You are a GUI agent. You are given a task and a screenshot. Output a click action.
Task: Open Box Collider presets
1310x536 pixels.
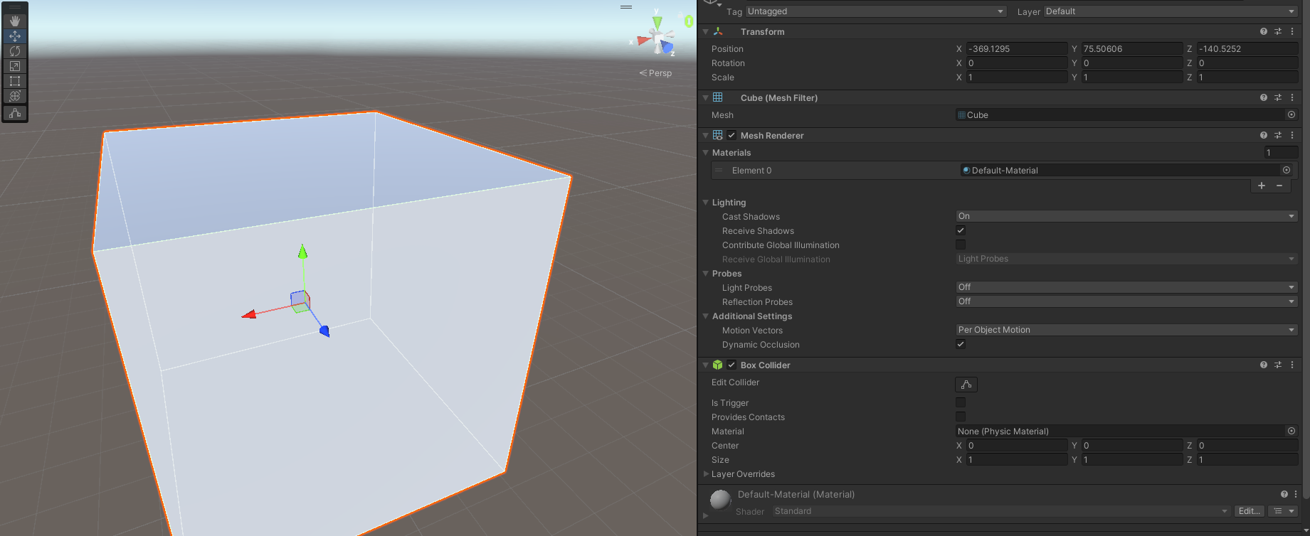(x=1278, y=365)
